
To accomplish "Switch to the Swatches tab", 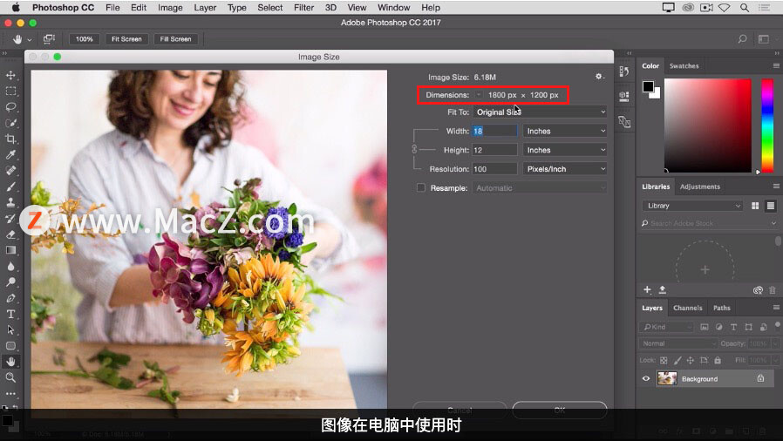I will [x=684, y=66].
